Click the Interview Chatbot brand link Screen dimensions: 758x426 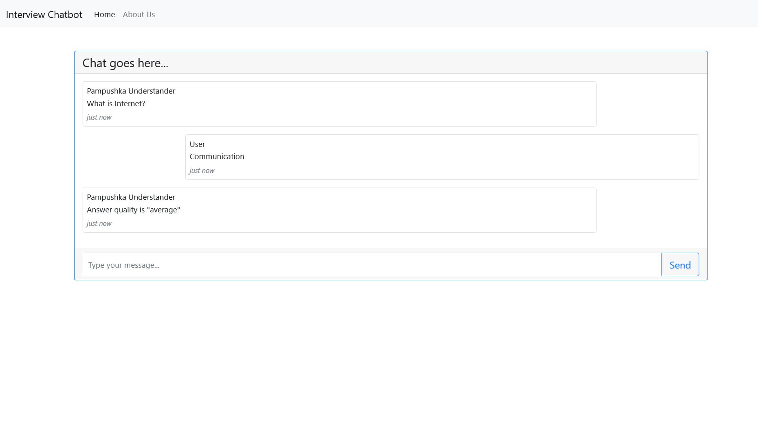pyautogui.click(x=44, y=15)
